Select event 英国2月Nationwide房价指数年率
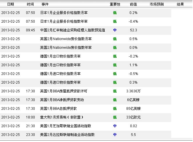This screenshot has width=193, height=142. click(x=66, y=48)
